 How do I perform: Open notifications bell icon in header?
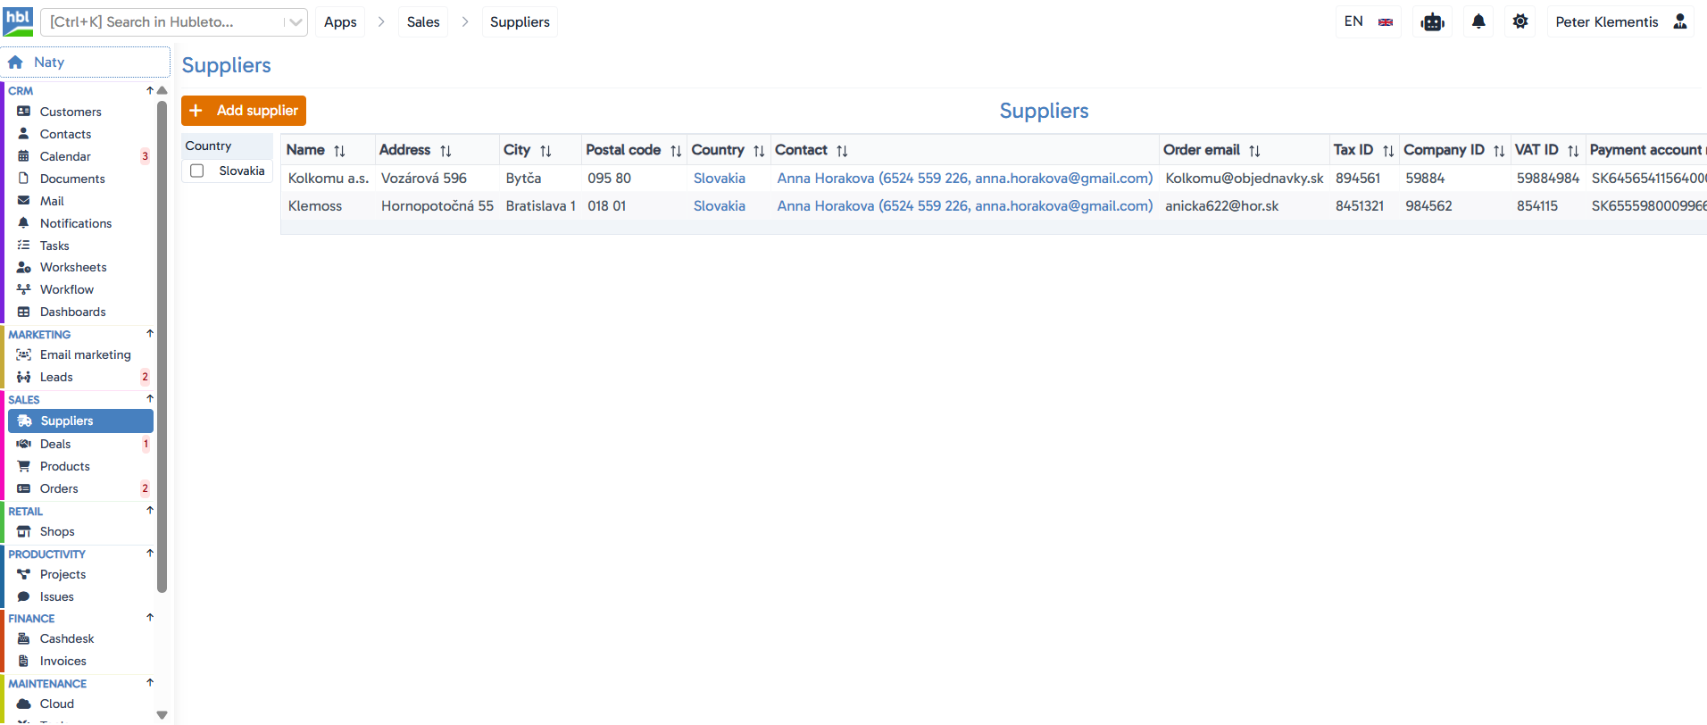click(1478, 21)
